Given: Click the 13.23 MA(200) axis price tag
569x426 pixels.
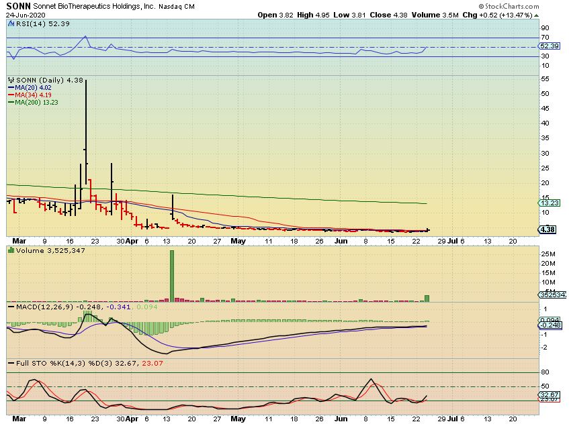Looking at the screenshot, I should click(x=549, y=203).
